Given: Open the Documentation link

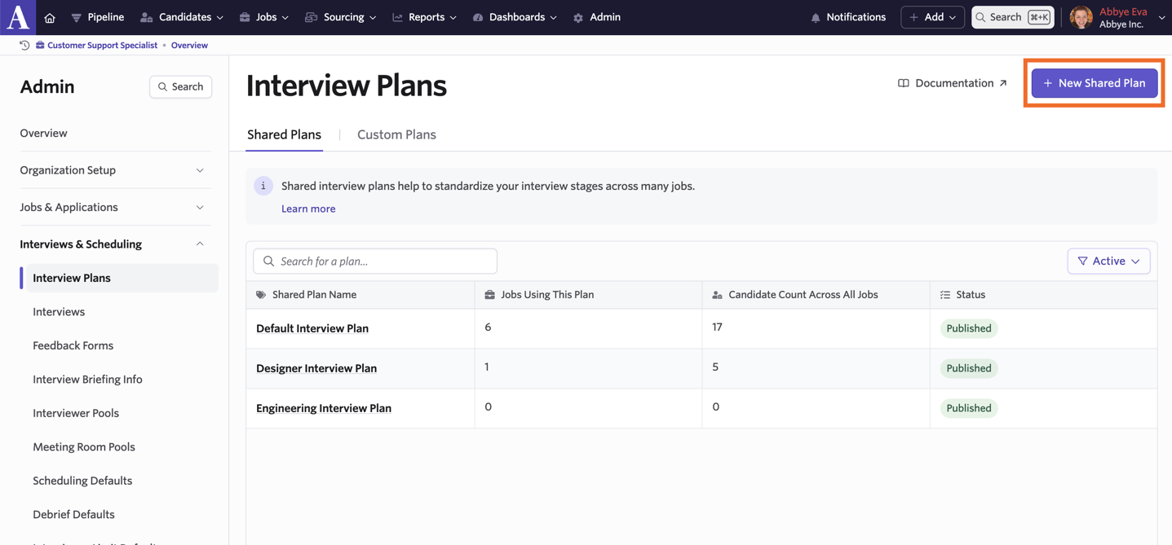Looking at the screenshot, I should point(953,83).
